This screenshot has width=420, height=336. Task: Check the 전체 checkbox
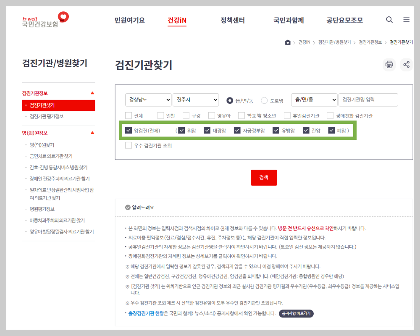click(129, 115)
